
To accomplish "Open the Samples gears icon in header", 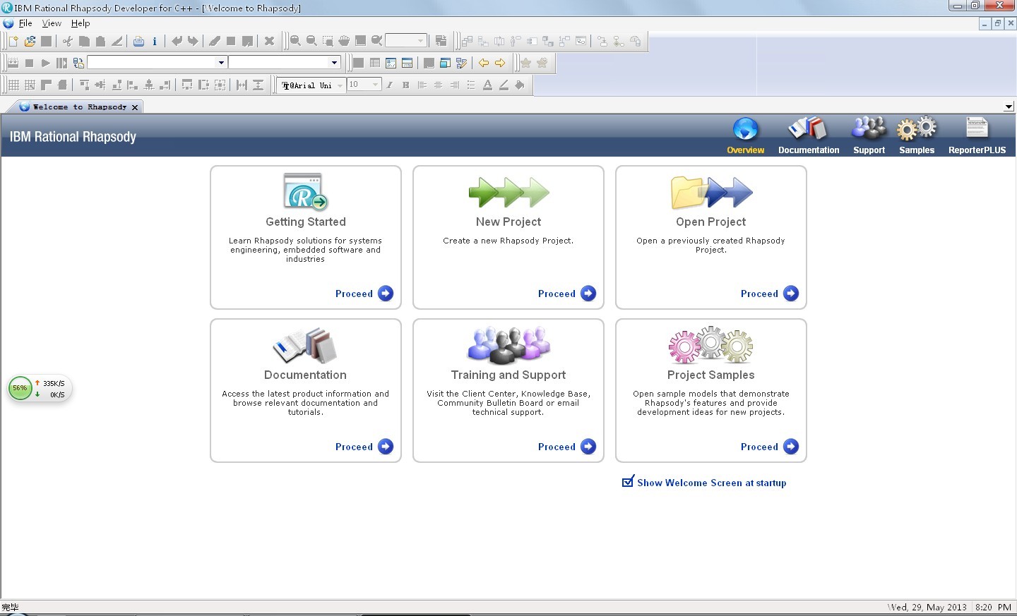I will (917, 135).
